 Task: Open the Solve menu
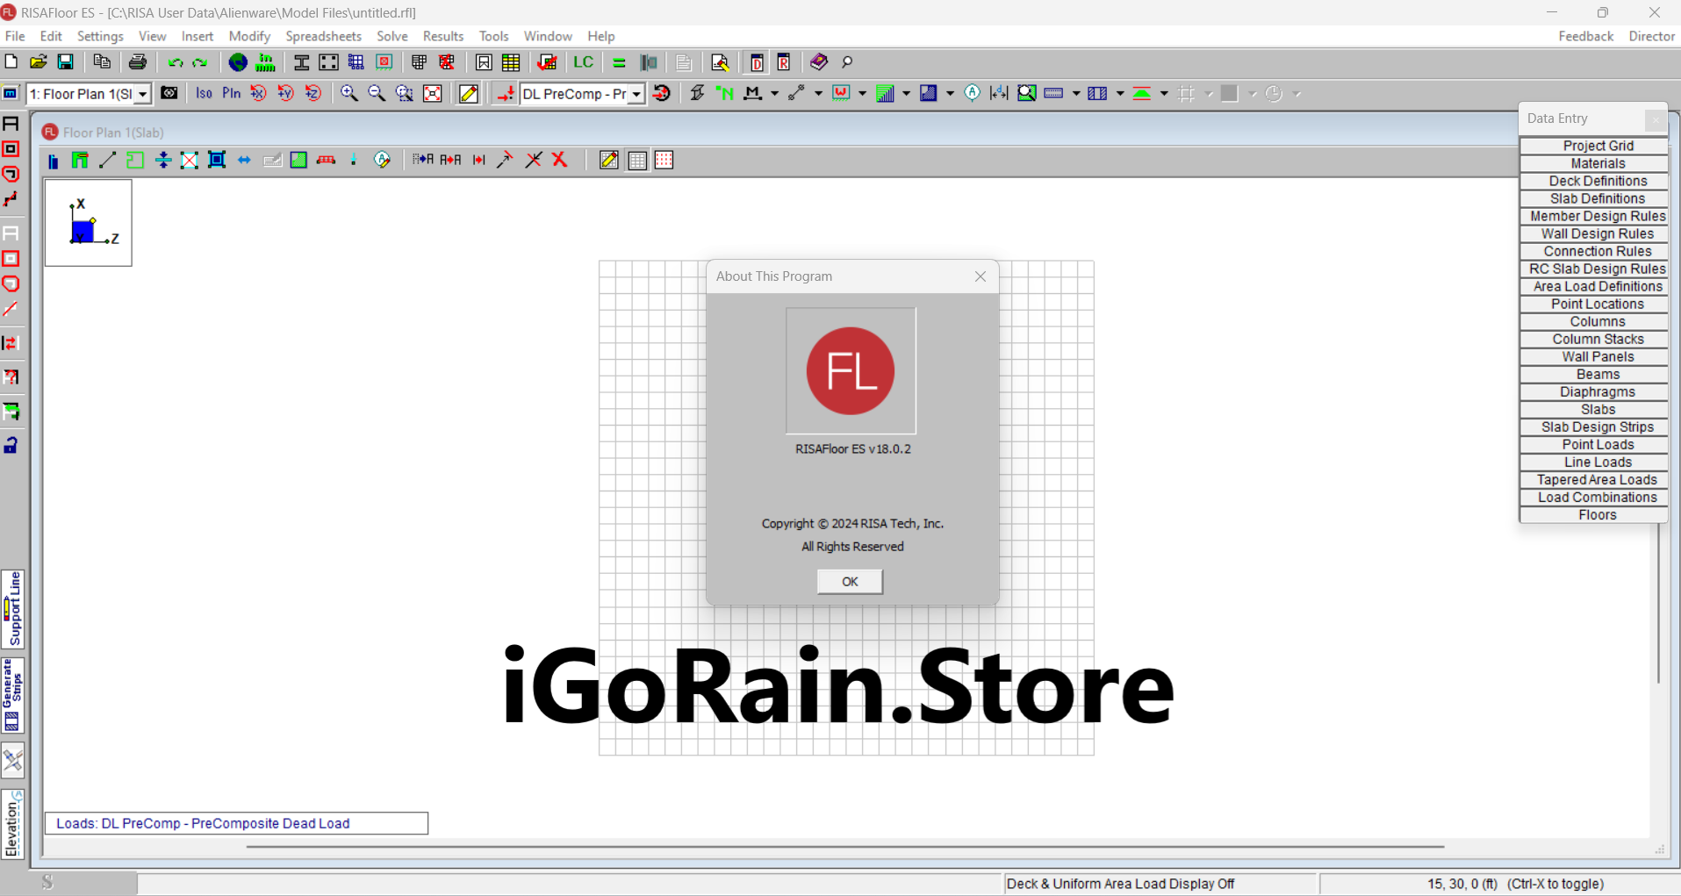pos(392,36)
